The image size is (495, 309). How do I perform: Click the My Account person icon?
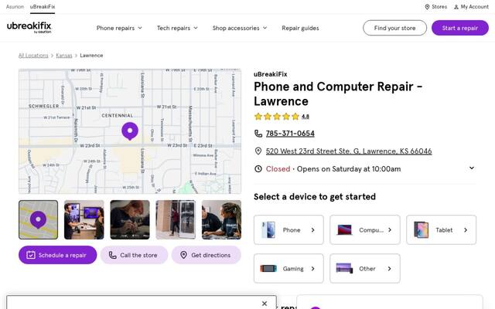456,7
